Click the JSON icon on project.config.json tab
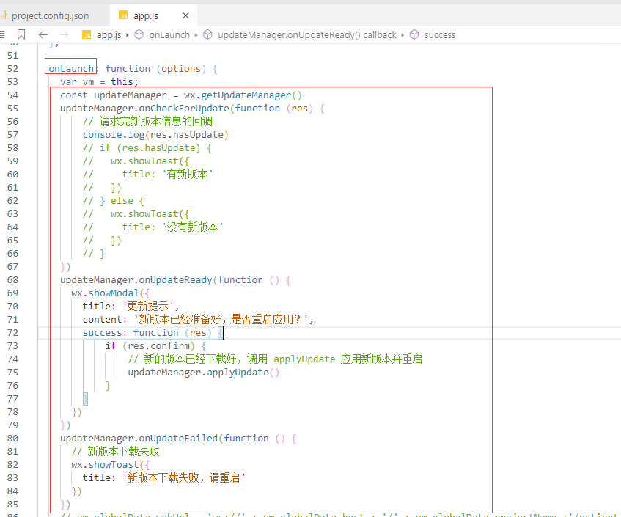621x517 pixels. tap(4, 15)
